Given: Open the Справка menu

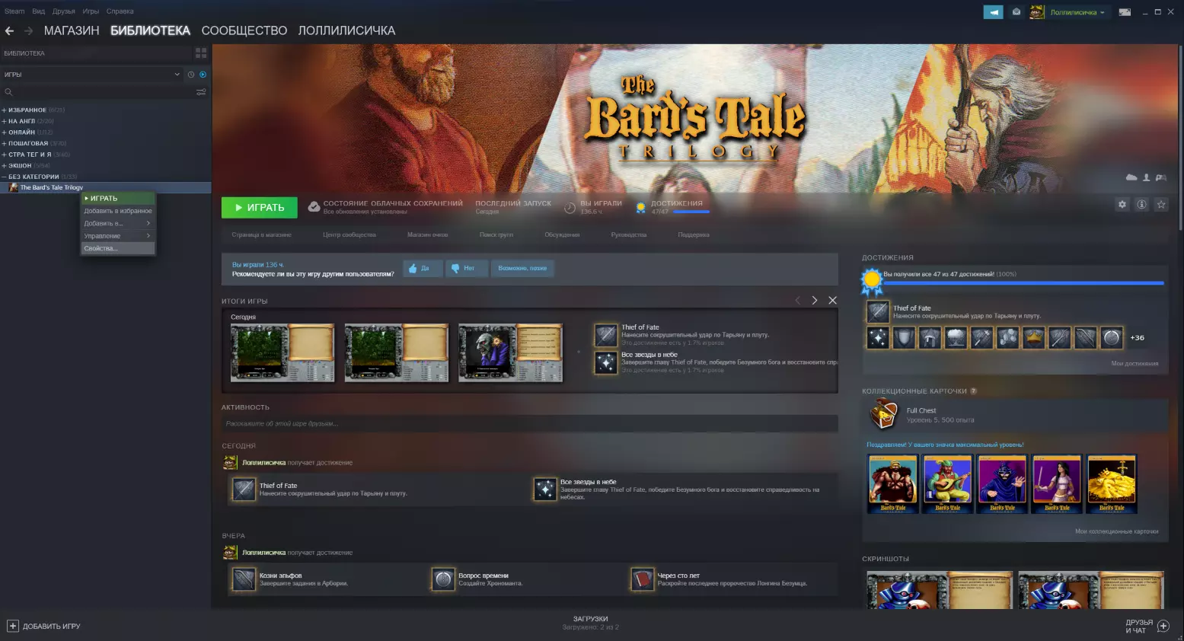Looking at the screenshot, I should point(120,11).
